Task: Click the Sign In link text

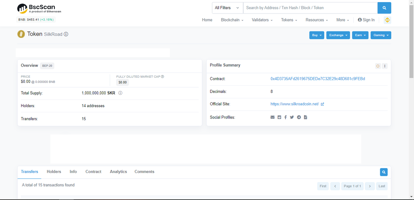Action: (368, 20)
